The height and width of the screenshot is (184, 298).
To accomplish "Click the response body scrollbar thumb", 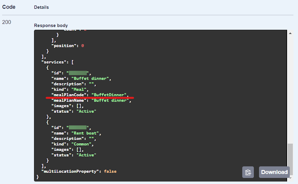I will [x=290, y=159].
